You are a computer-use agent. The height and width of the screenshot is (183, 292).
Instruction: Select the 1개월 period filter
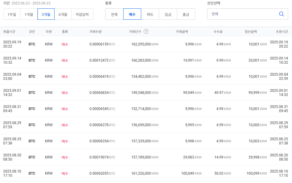point(29,14)
